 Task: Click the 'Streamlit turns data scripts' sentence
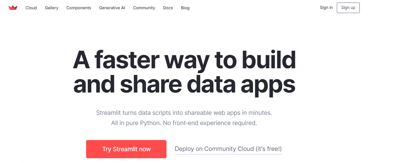point(184,113)
